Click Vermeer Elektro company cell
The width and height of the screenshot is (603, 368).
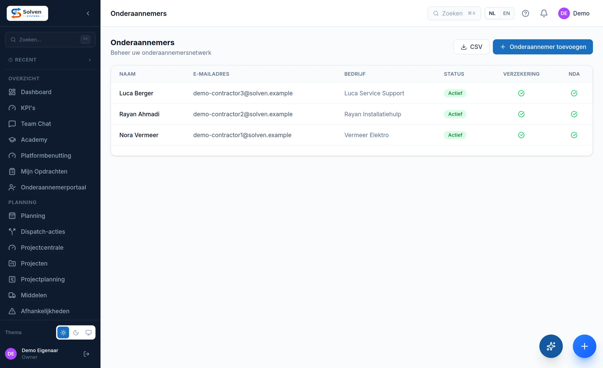click(x=366, y=135)
